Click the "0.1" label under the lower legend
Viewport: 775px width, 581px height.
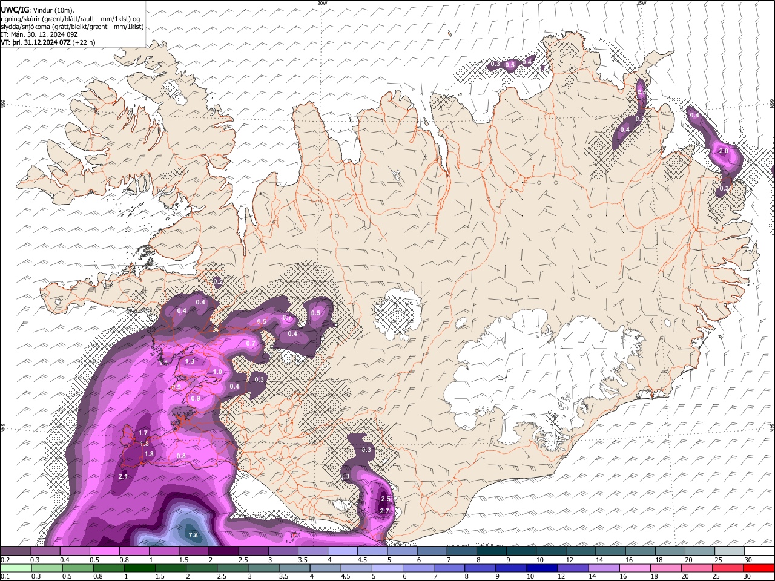[x=4, y=576]
